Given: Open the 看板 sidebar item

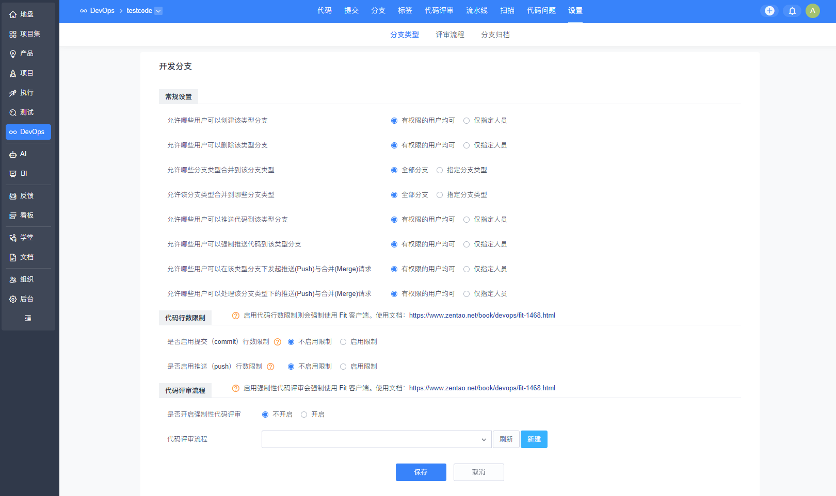Looking at the screenshot, I should click(x=27, y=216).
